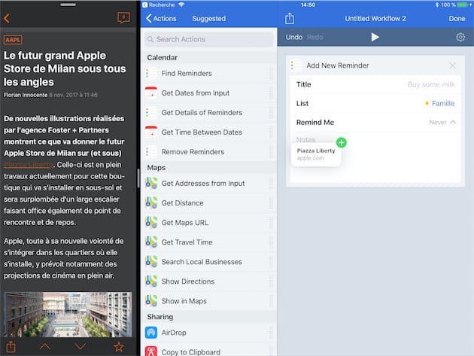Add Get Dates from Input action
Screen dimensions: 474x356
tap(209, 93)
